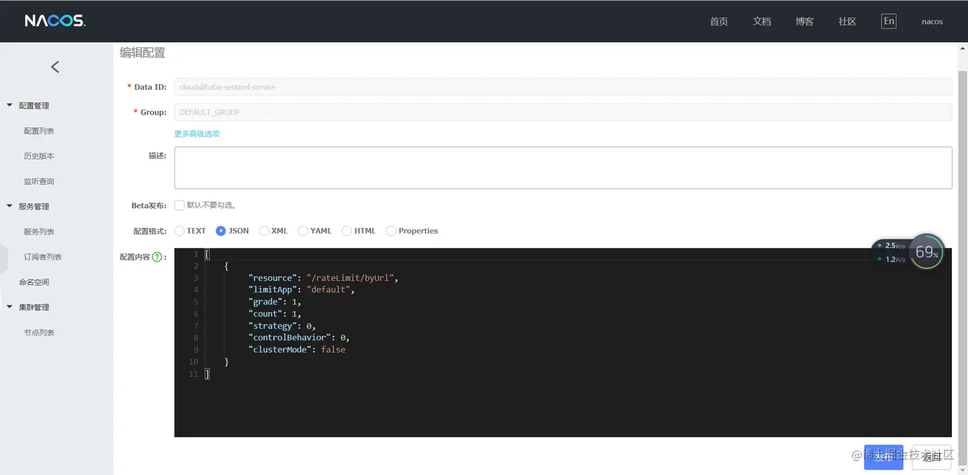Click 更多高级选项 link
Screen dimensions: 968x475
pyautogui.click(x=197, y=134)
